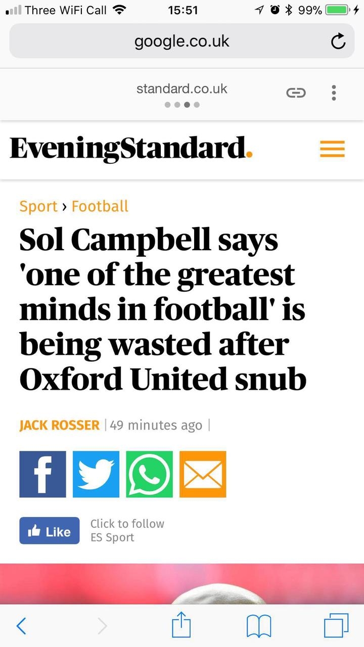
Task: Share article on Facebook
Action: coord(42,474)
